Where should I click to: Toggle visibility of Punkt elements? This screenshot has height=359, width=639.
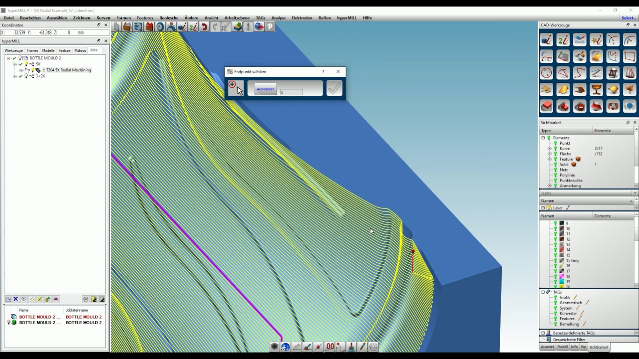(555, 143)
